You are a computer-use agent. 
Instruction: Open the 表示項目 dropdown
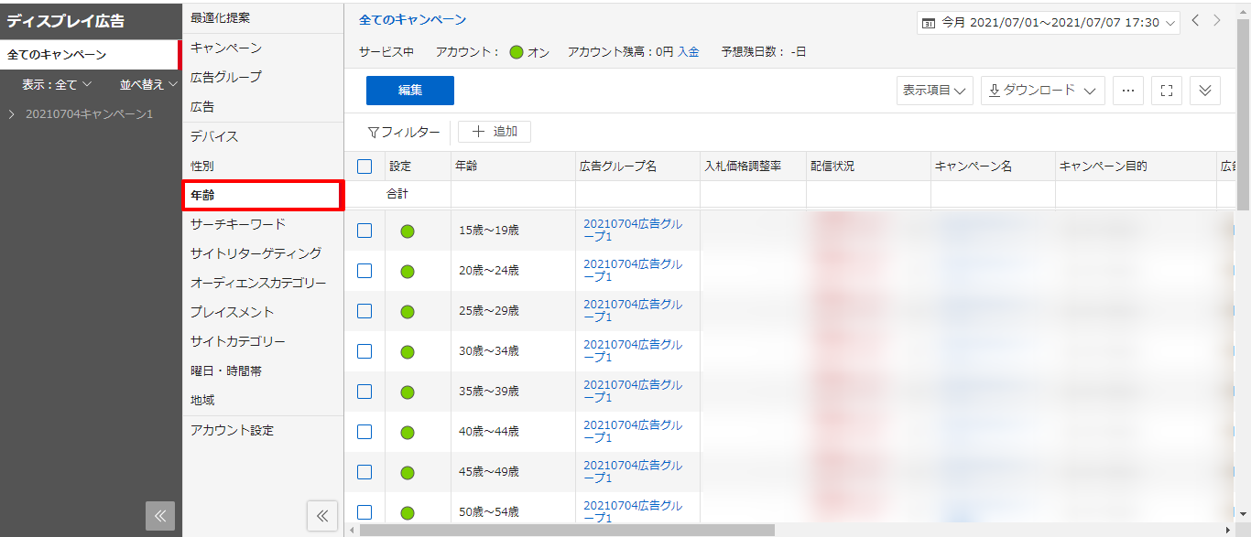point(934,91)
